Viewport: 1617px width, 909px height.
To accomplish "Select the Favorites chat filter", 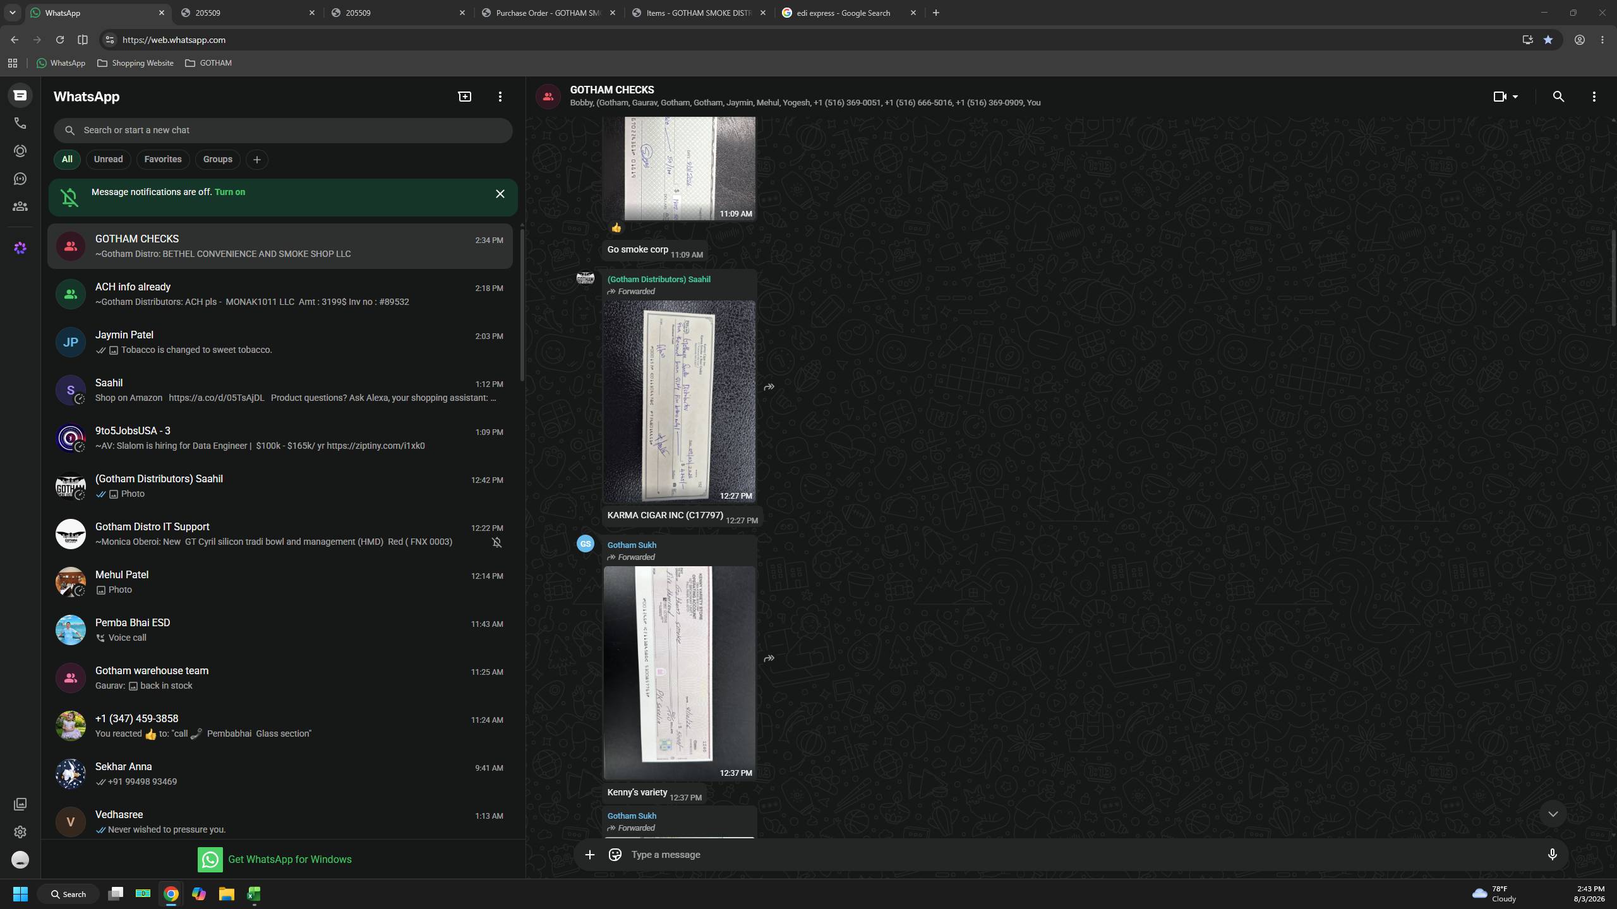I will pos(162,160).
